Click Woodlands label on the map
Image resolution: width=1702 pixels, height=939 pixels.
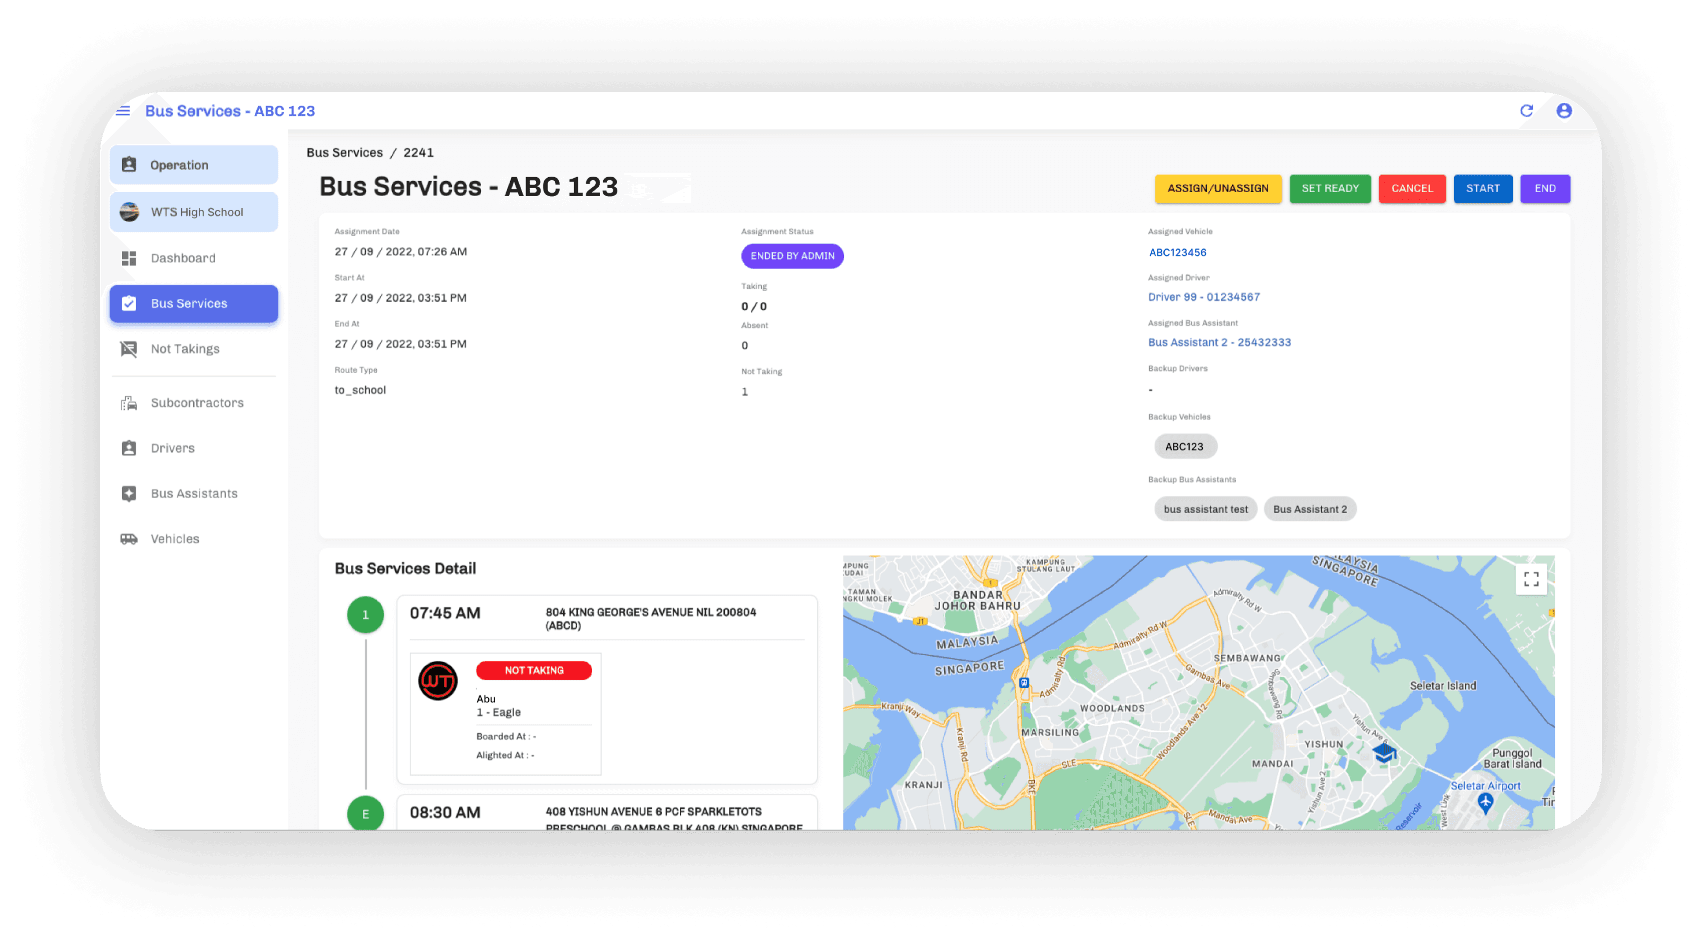[1112, 708]
